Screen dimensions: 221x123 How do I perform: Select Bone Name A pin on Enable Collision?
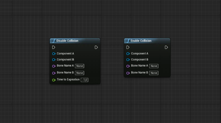click(x=128, y=66)
